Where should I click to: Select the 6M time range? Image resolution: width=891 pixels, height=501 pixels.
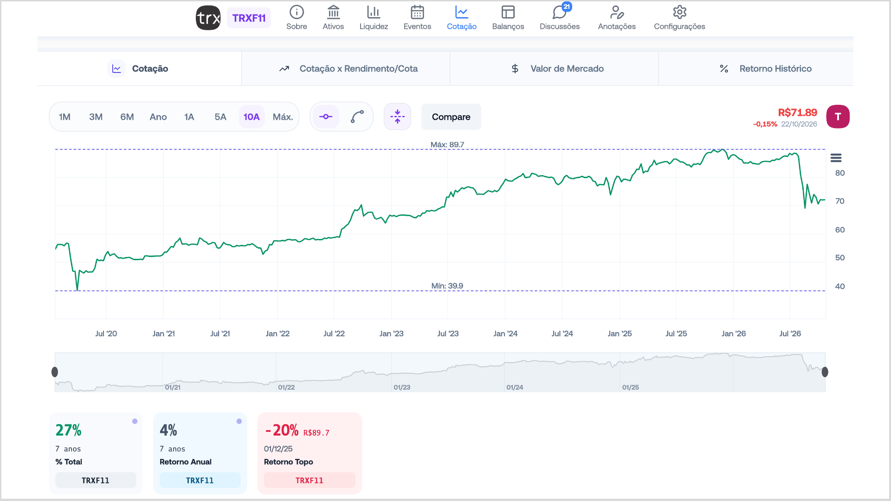click(127, 117)
